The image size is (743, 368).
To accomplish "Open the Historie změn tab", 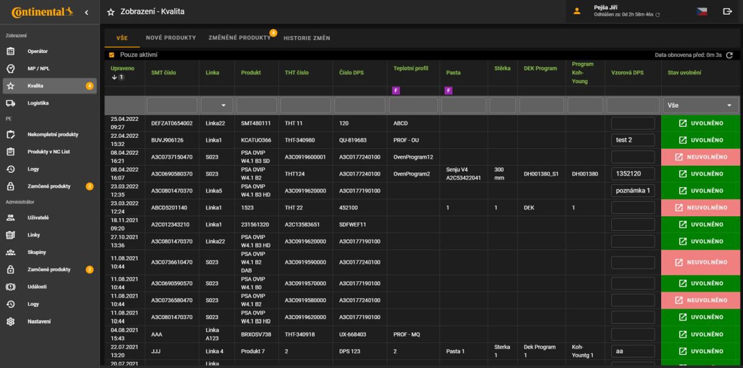I will coord(307,38).
